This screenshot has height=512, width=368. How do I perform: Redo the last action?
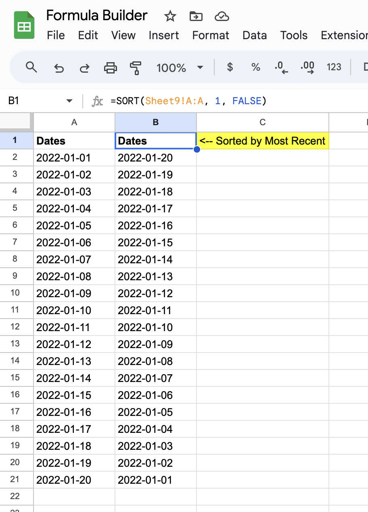84,68
